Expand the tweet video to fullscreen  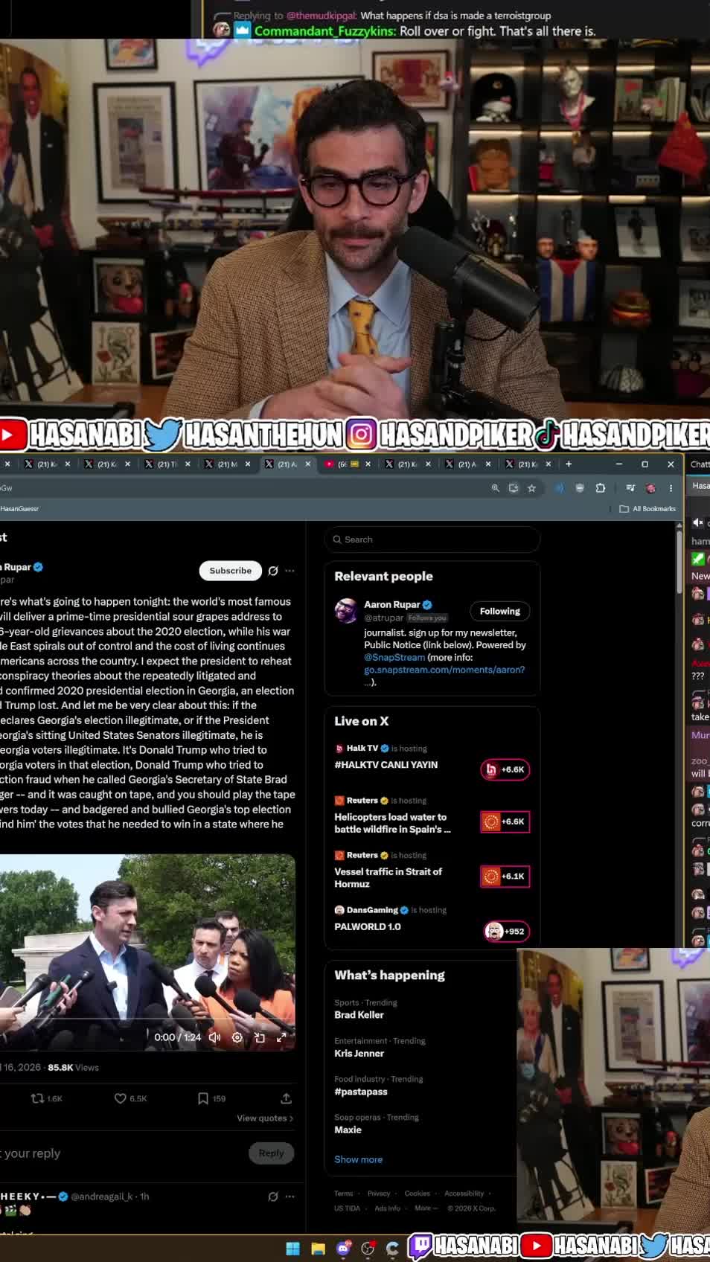click(281, 1037)
